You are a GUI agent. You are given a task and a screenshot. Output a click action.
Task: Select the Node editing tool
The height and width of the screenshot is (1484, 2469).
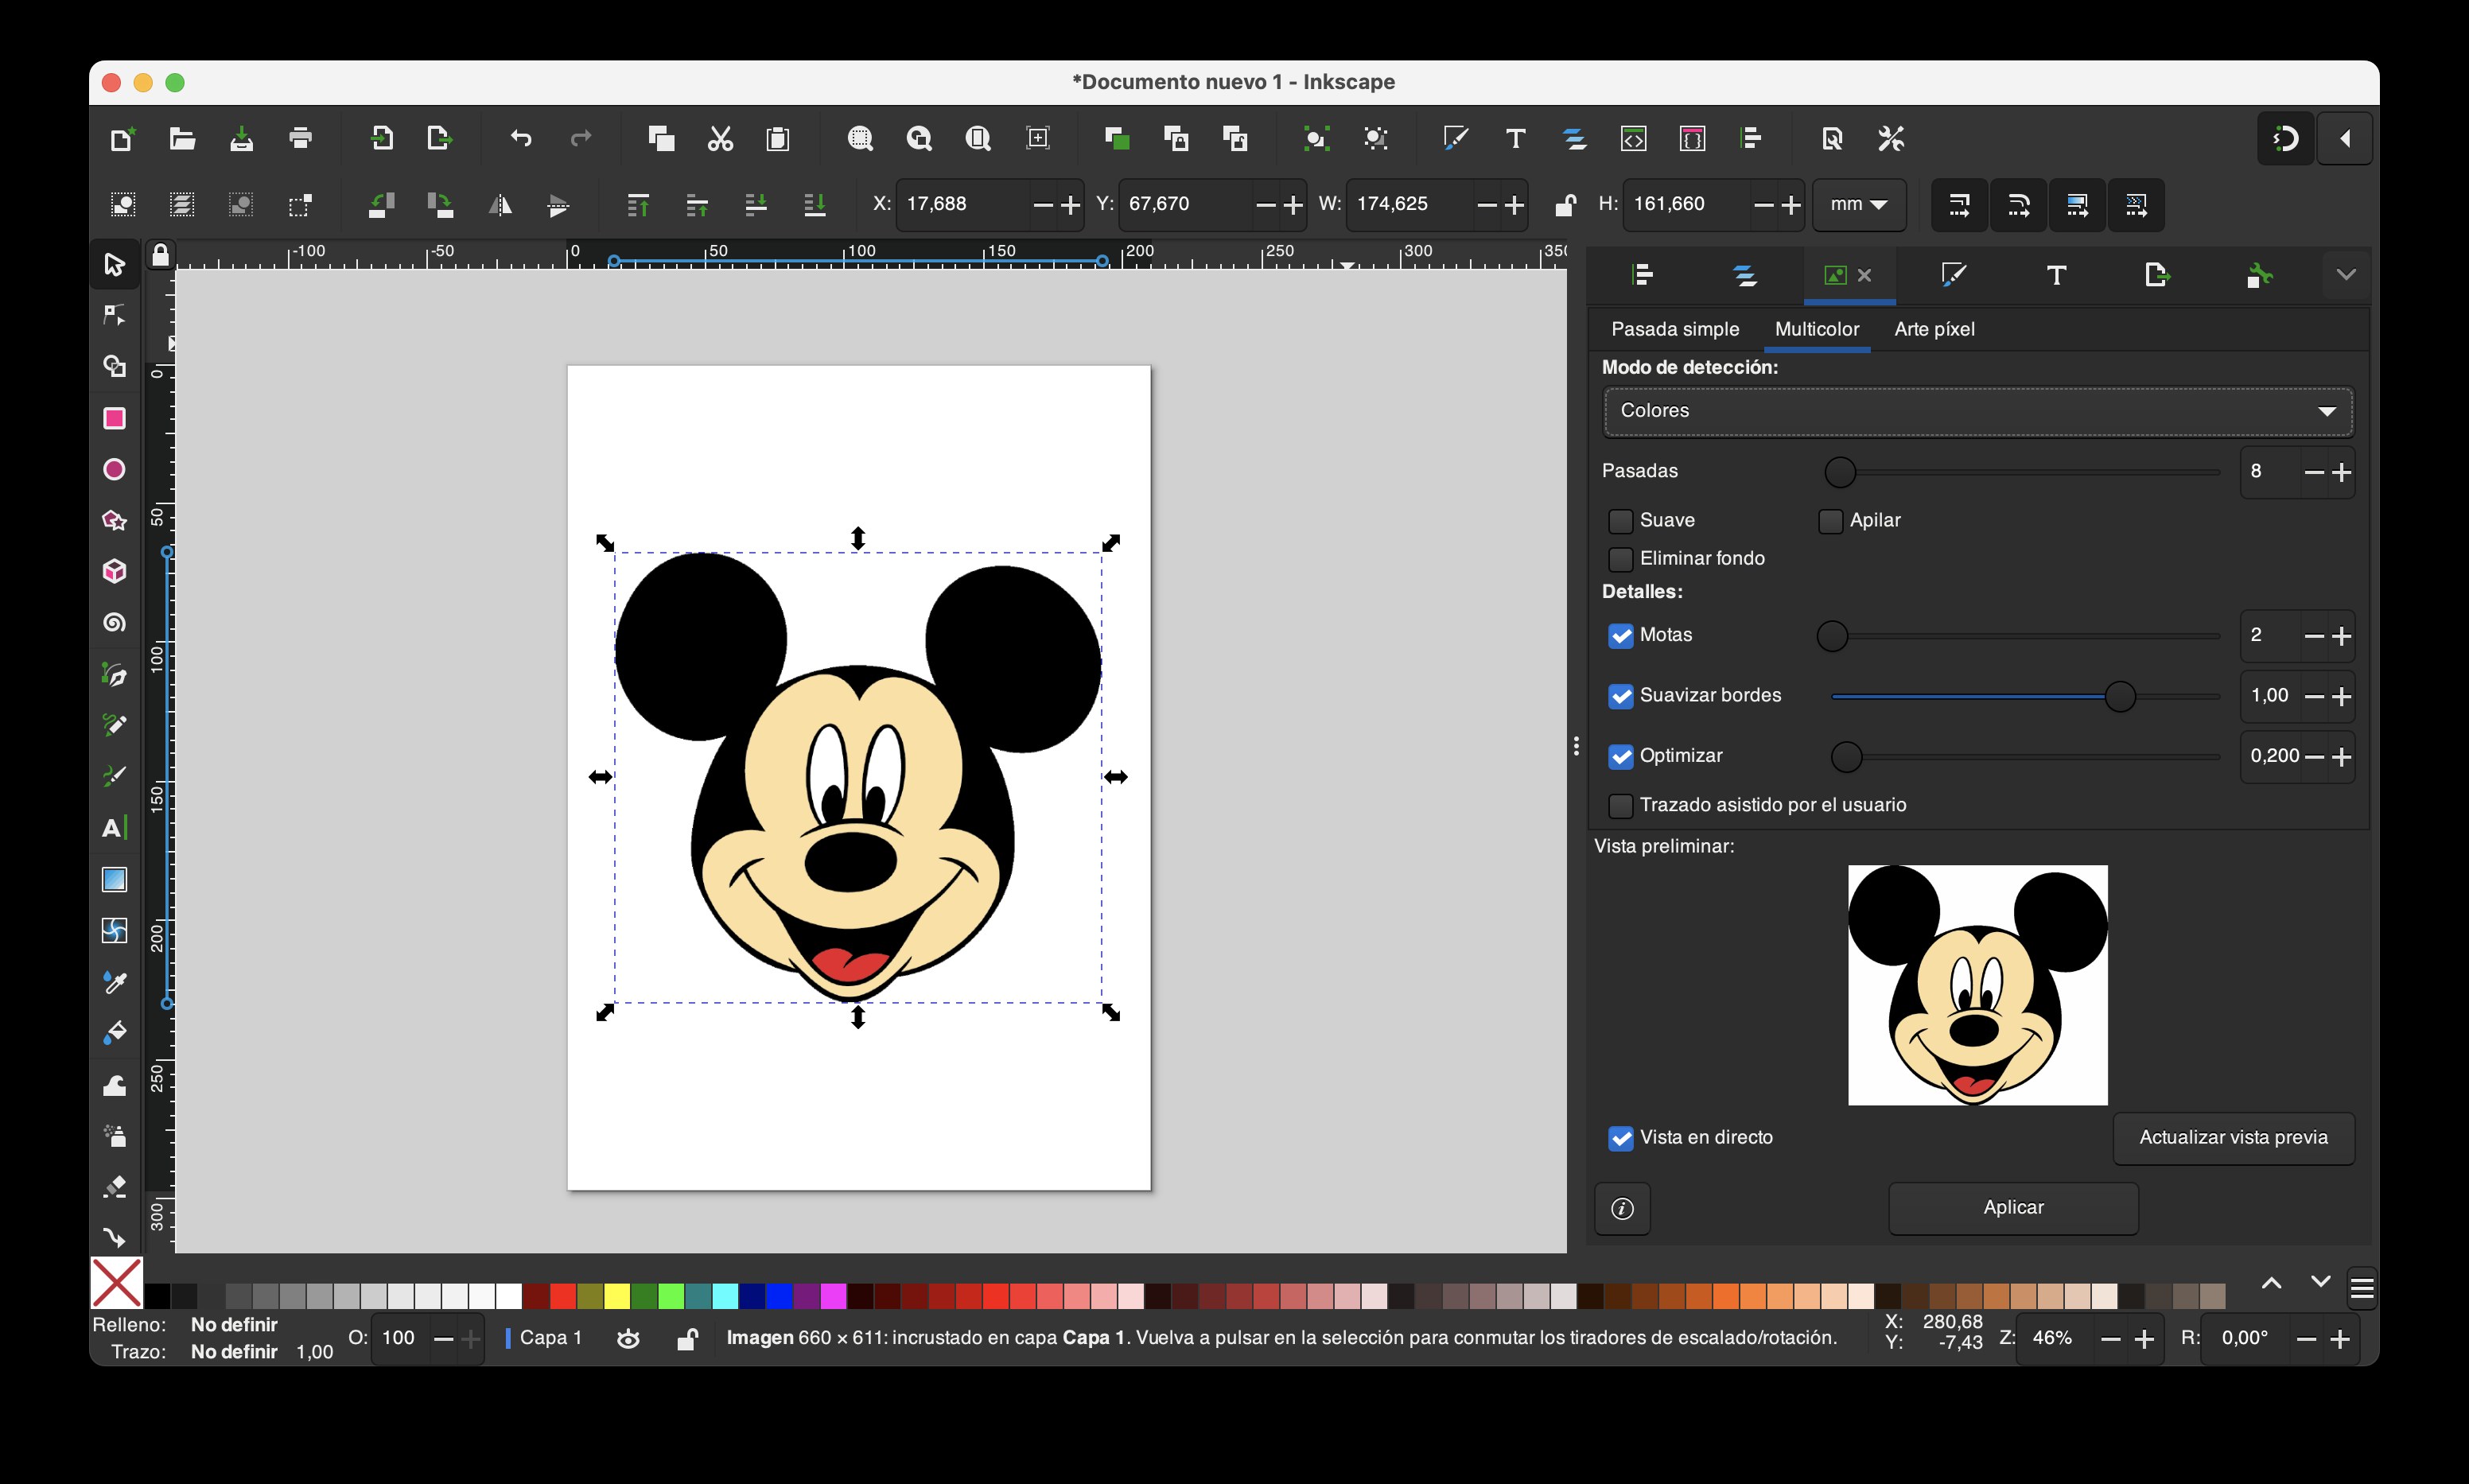coord(114,316)
